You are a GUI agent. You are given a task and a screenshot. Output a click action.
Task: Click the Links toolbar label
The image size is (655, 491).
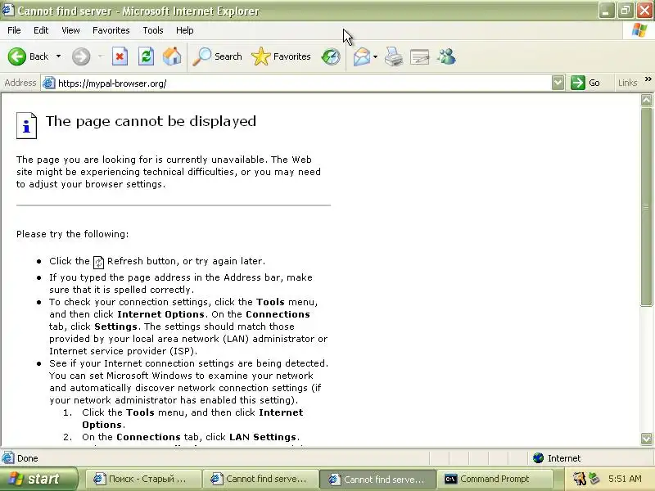click(627, 83)
